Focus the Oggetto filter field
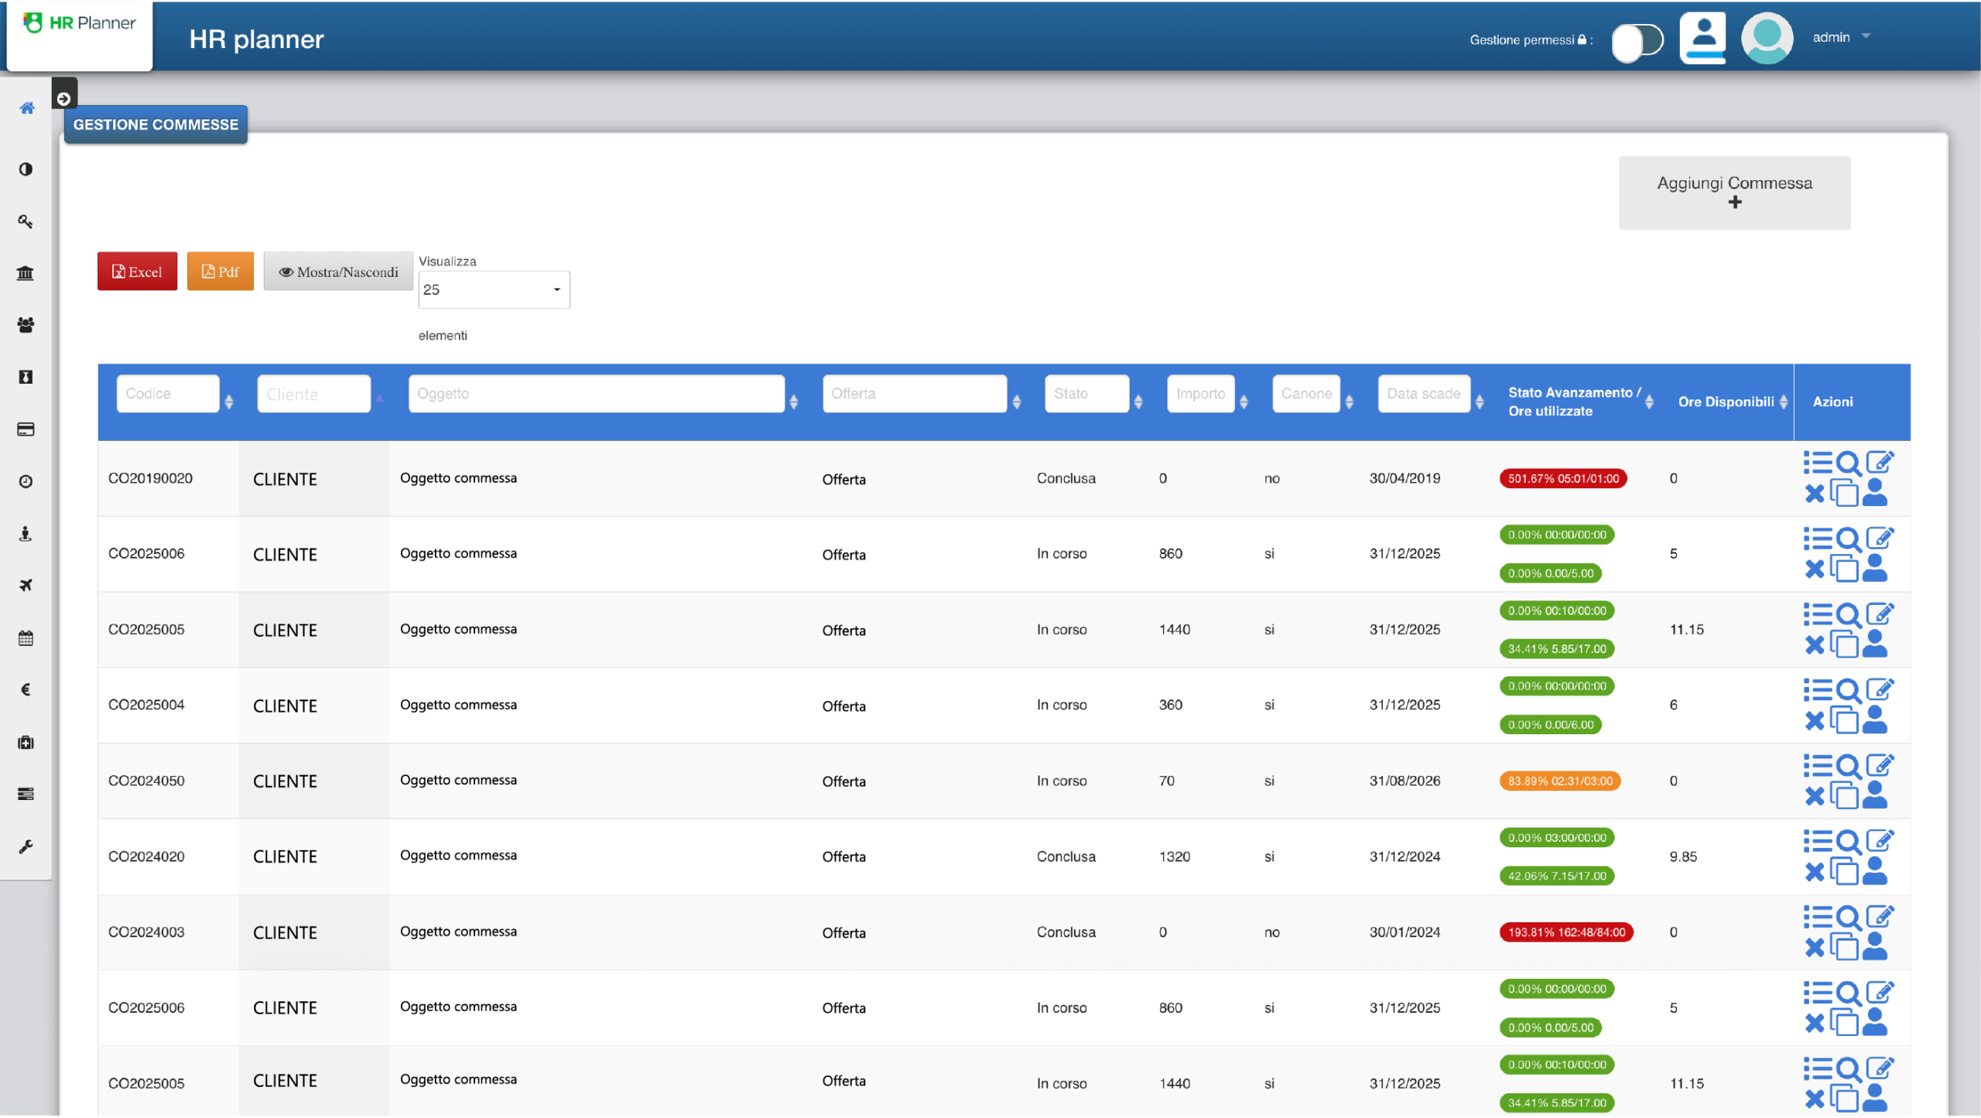 pos(597,394)
